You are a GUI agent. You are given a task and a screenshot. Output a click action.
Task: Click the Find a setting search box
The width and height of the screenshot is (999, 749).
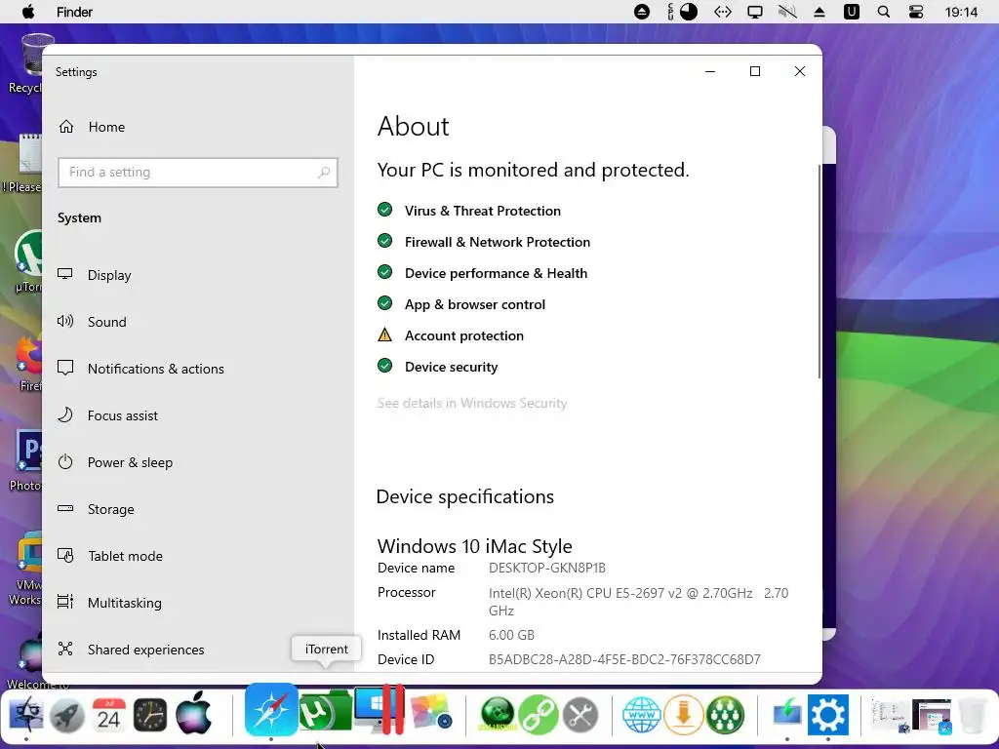(197, 173)
